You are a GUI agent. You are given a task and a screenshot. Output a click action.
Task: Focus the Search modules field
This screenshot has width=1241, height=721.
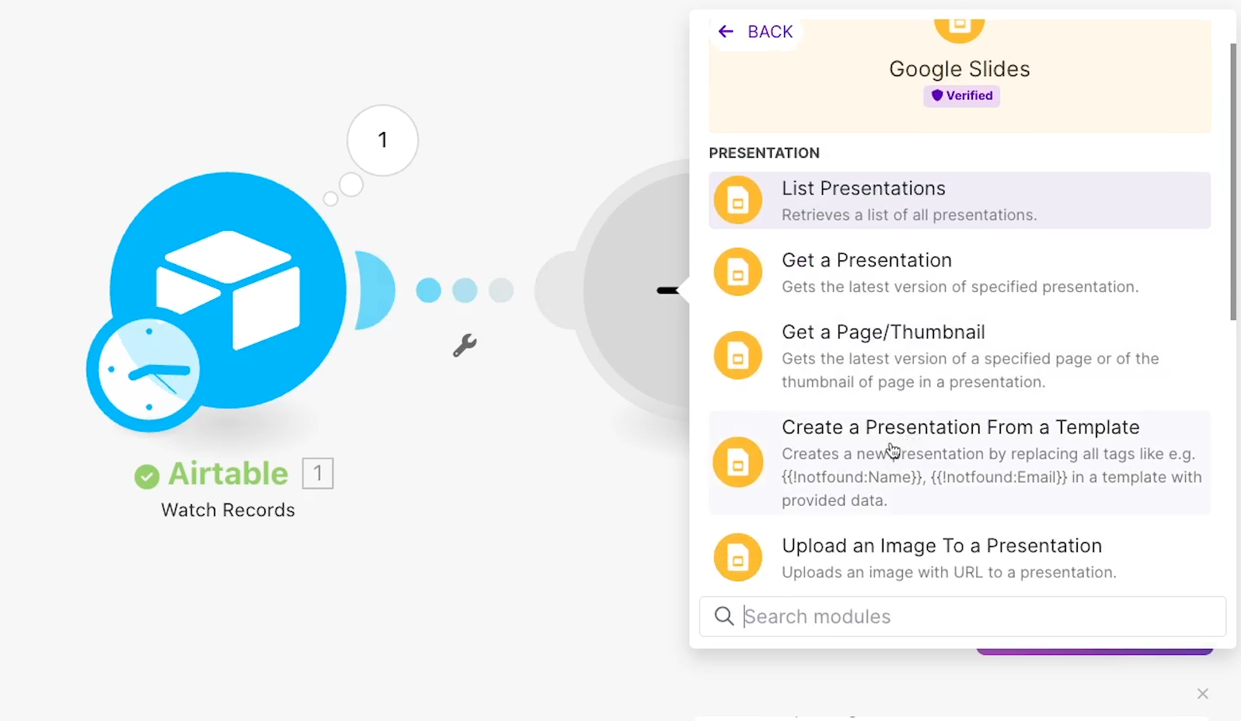tap(963, 616)
